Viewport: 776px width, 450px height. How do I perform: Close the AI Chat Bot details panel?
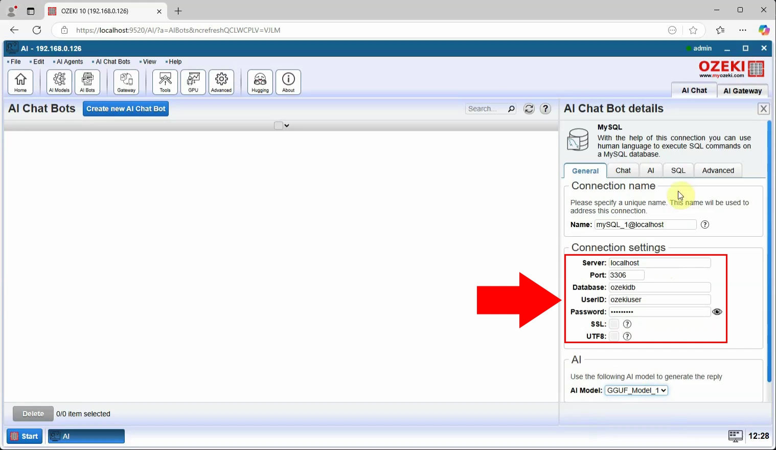pos(764,108)
